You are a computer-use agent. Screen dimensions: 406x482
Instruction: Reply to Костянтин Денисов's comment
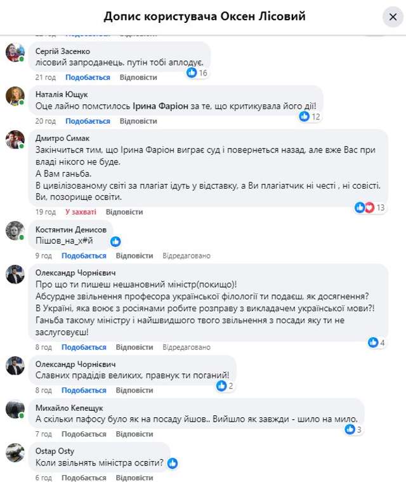134,255
